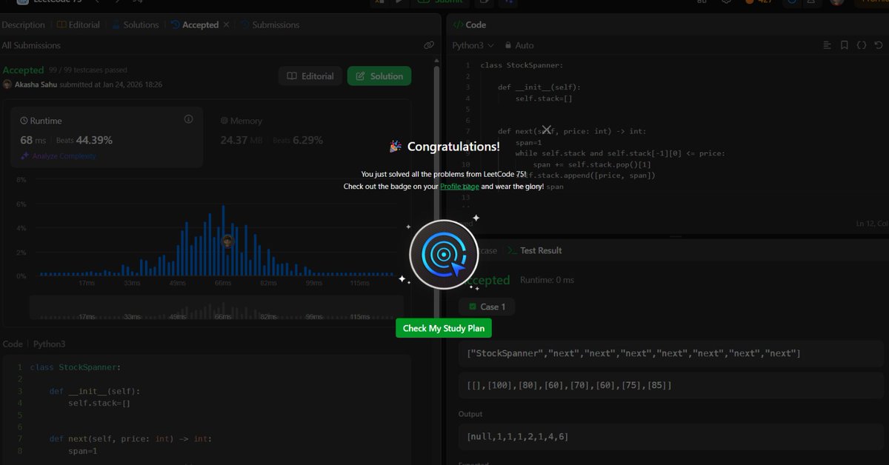Click the 'while self.stack and' line in editor
Screen dimensions: 889x465
[621, 153]
